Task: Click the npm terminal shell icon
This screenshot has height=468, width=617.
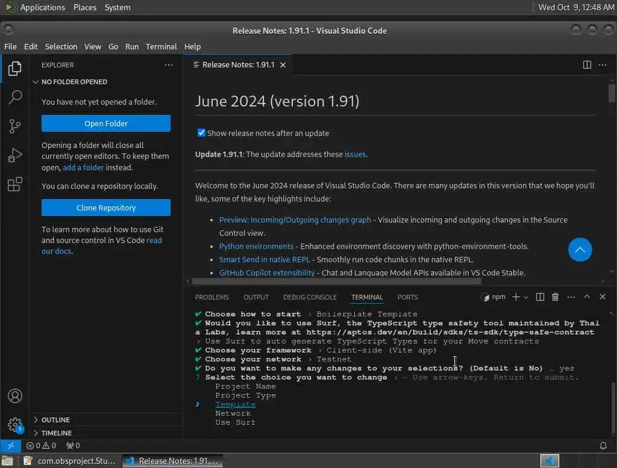Action: tap(485, 297)
